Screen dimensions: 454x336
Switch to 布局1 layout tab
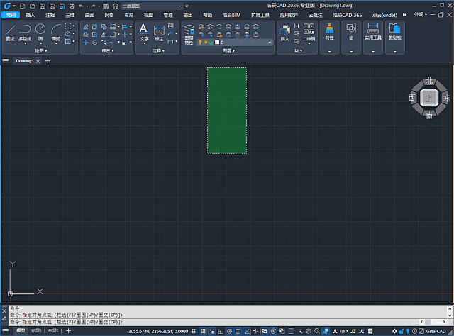[x=34, y=331]
